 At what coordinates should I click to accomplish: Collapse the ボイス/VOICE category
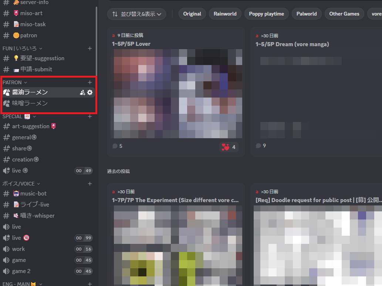(x=21, y=184)
